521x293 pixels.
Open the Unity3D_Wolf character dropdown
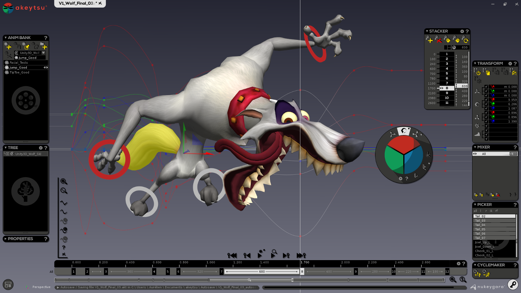click(43, 53)
